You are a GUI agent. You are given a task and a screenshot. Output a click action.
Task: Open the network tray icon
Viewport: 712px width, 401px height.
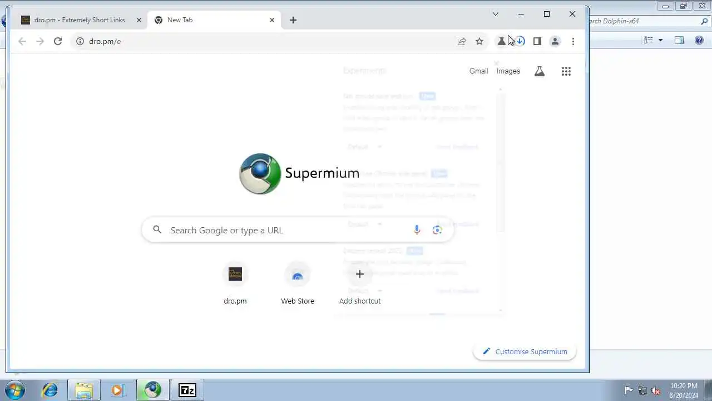[642, 390]
